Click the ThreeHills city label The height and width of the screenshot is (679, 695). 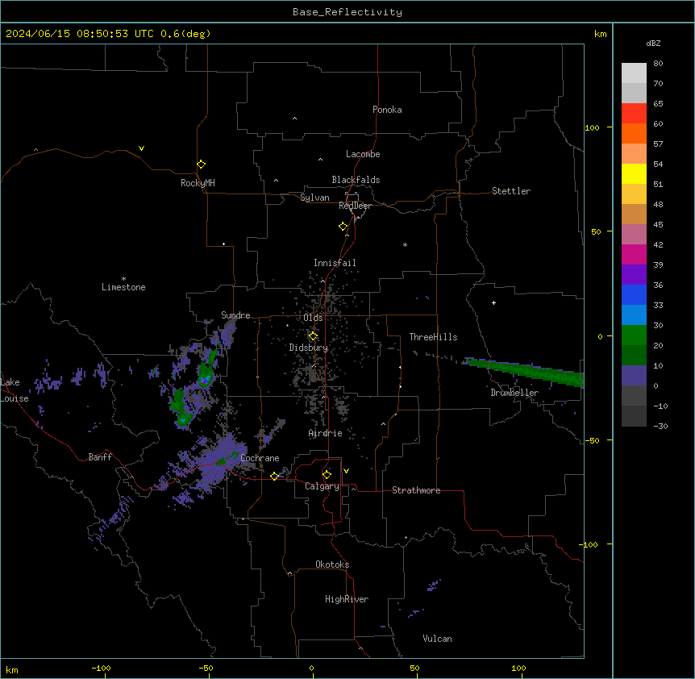tap(433, 337)
